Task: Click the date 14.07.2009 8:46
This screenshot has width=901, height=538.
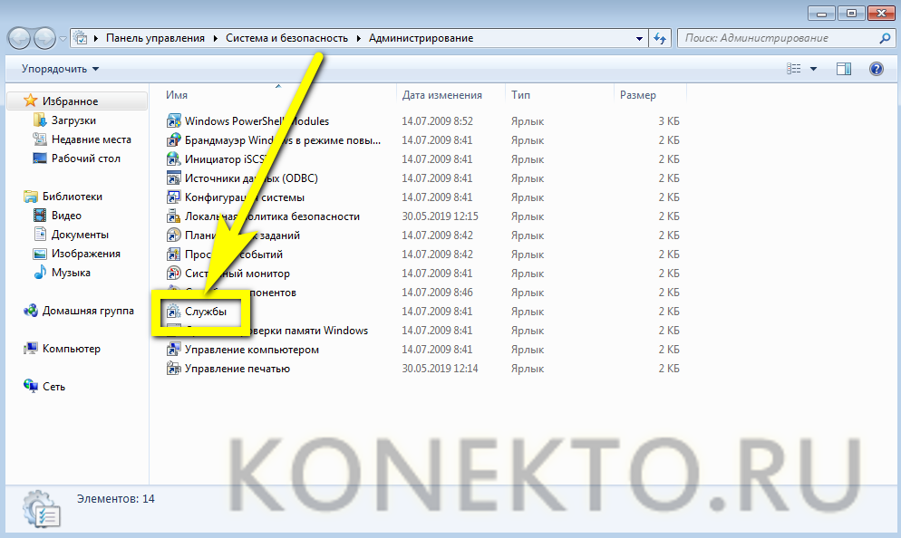Action: [x=437, y=293]
